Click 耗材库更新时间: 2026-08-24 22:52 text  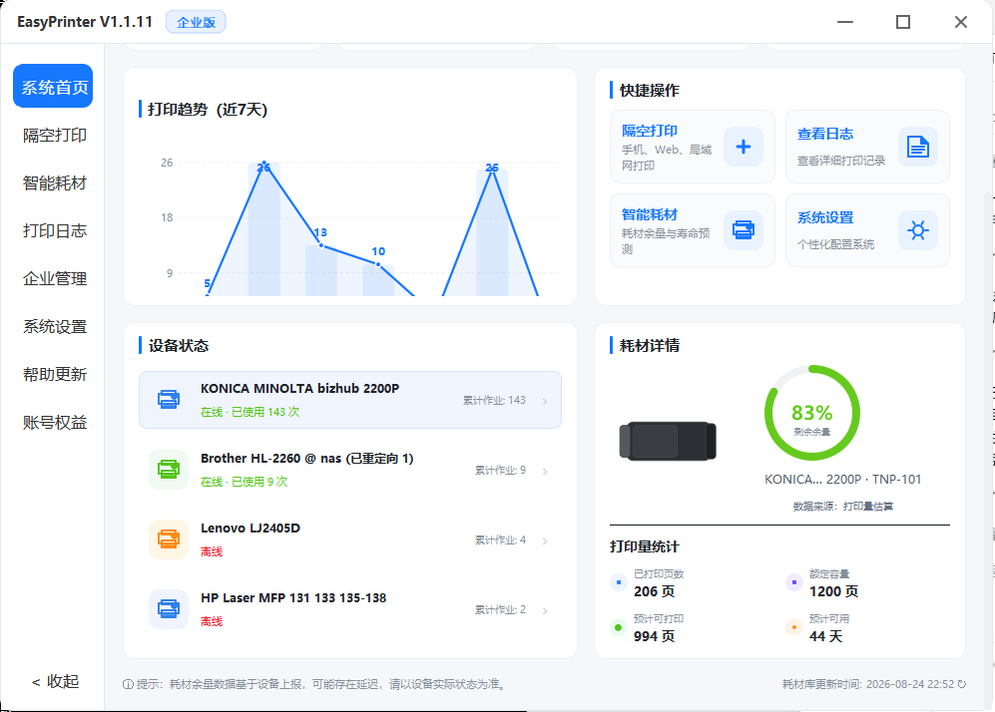coord(868,684)
